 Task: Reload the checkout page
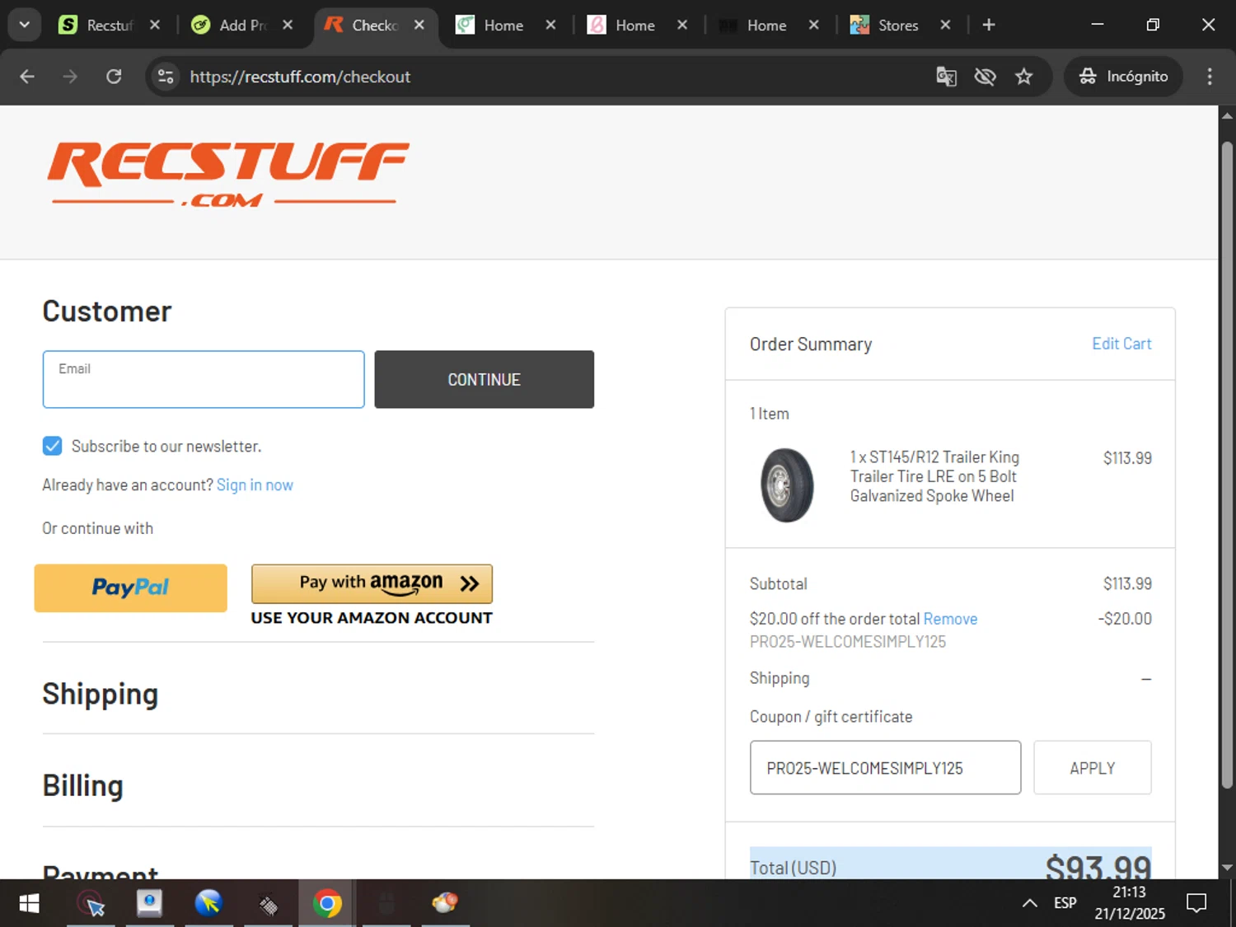coord(114,77)
